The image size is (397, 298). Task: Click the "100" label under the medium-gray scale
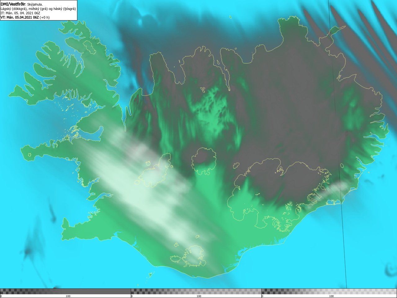click(199, 296)
